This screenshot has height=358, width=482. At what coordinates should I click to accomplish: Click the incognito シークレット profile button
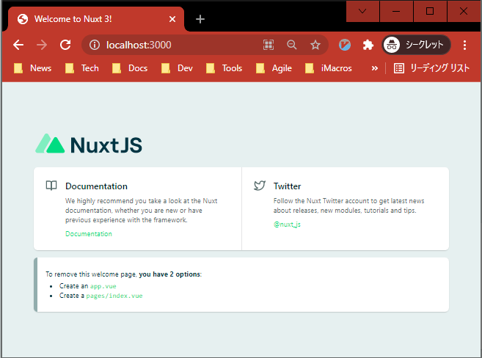pyautogui.click(x=416, y=45)
